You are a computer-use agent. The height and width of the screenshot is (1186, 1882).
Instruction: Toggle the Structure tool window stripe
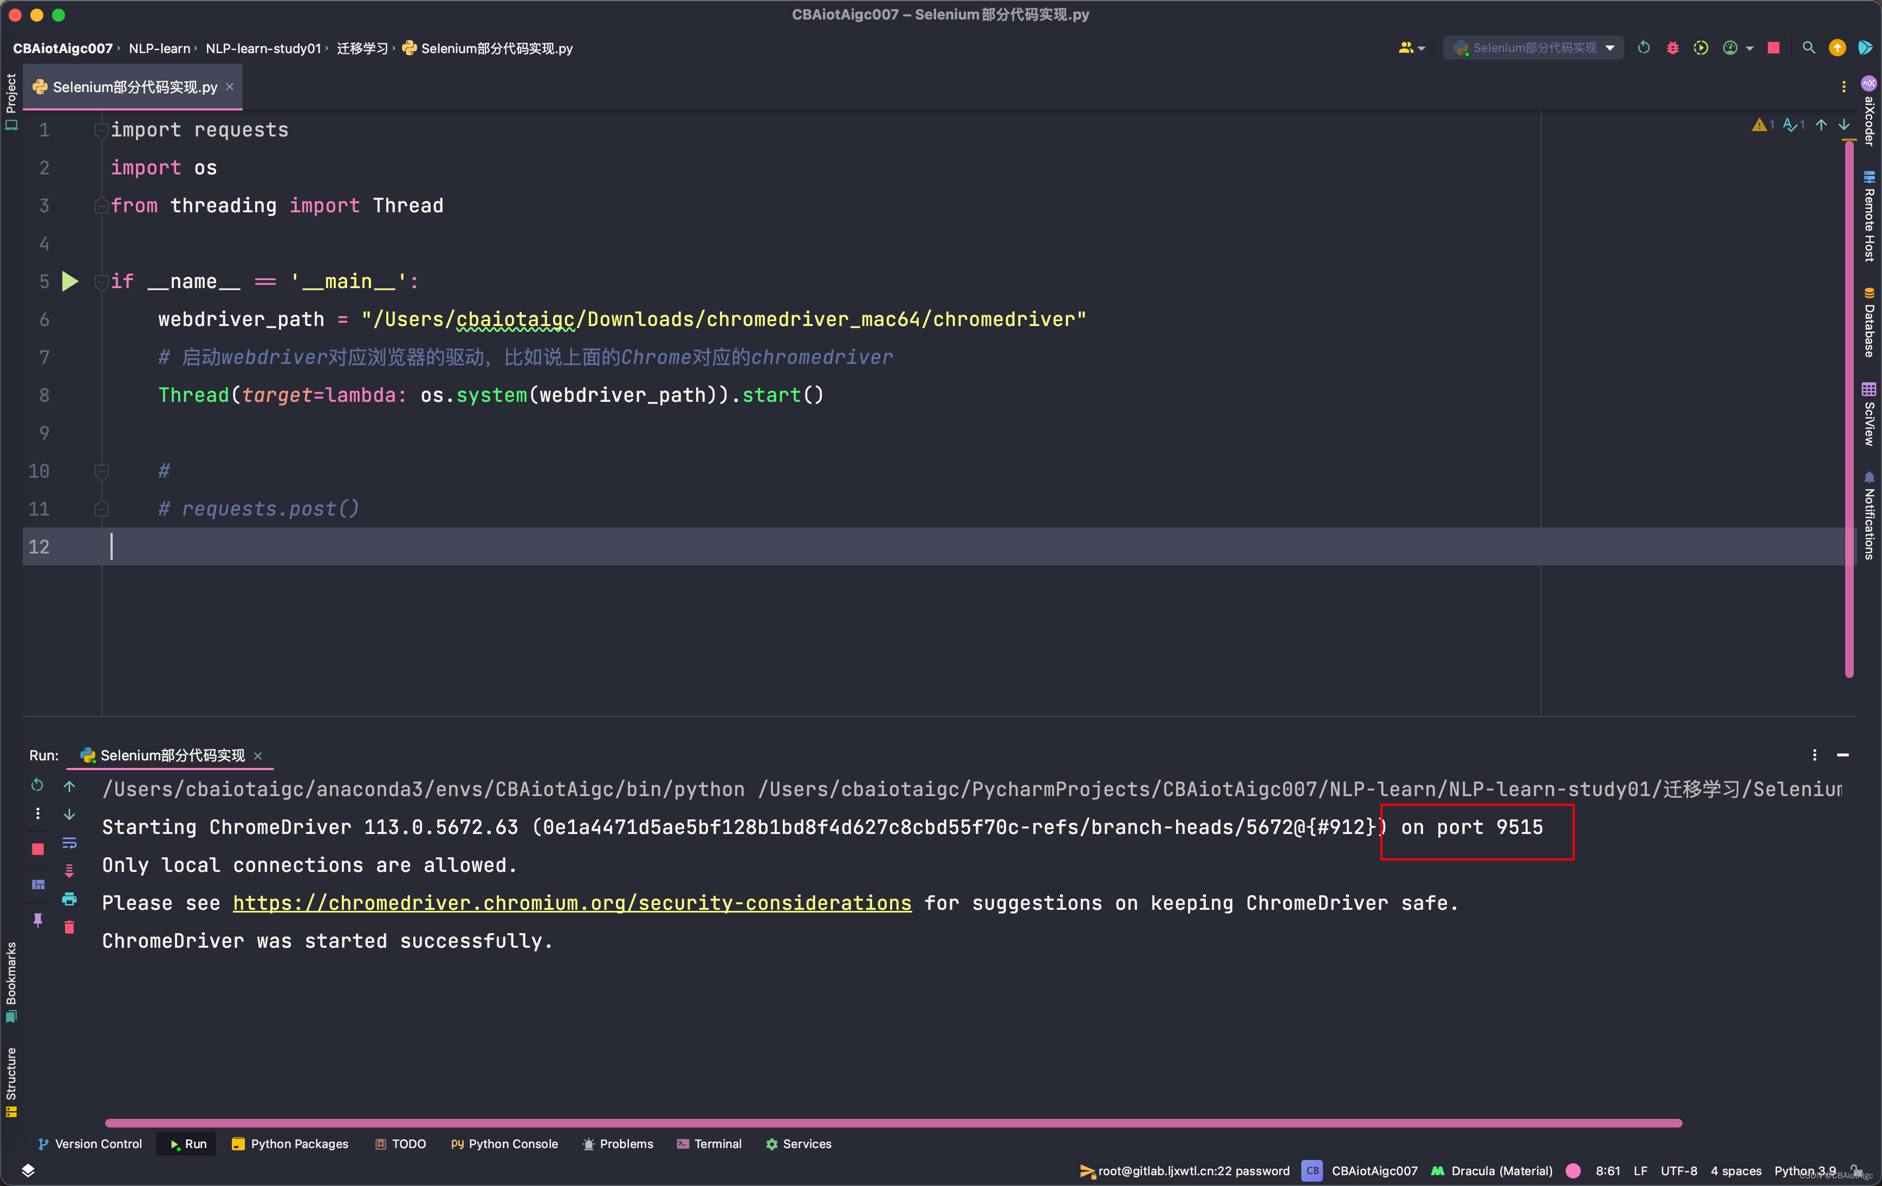click(x=11, y=1082)
